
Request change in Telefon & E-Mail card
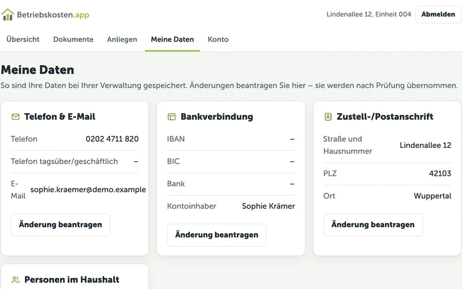[61, 225]
